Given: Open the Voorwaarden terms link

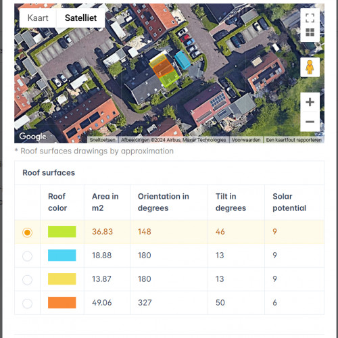Looking at the screenshot, I should [246, 140].
